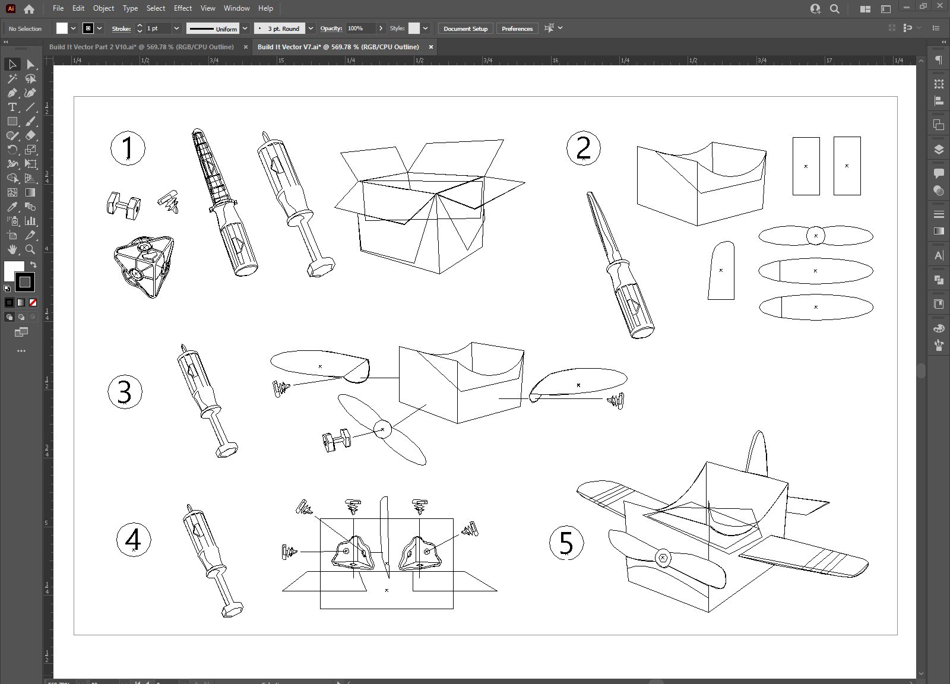Screen dimensions: 950x684
Task: Open the Paragraph panel icon
Action: click(x=939, y=60)
